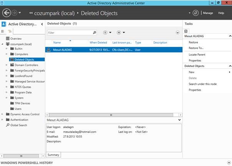Viewport: 232px width, 166px height.
Task: Click the Filter input field
Action: [x=70, y=33]
